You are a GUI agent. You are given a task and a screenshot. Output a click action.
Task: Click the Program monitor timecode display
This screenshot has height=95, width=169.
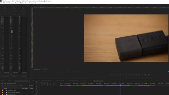(x=37, y=69)
